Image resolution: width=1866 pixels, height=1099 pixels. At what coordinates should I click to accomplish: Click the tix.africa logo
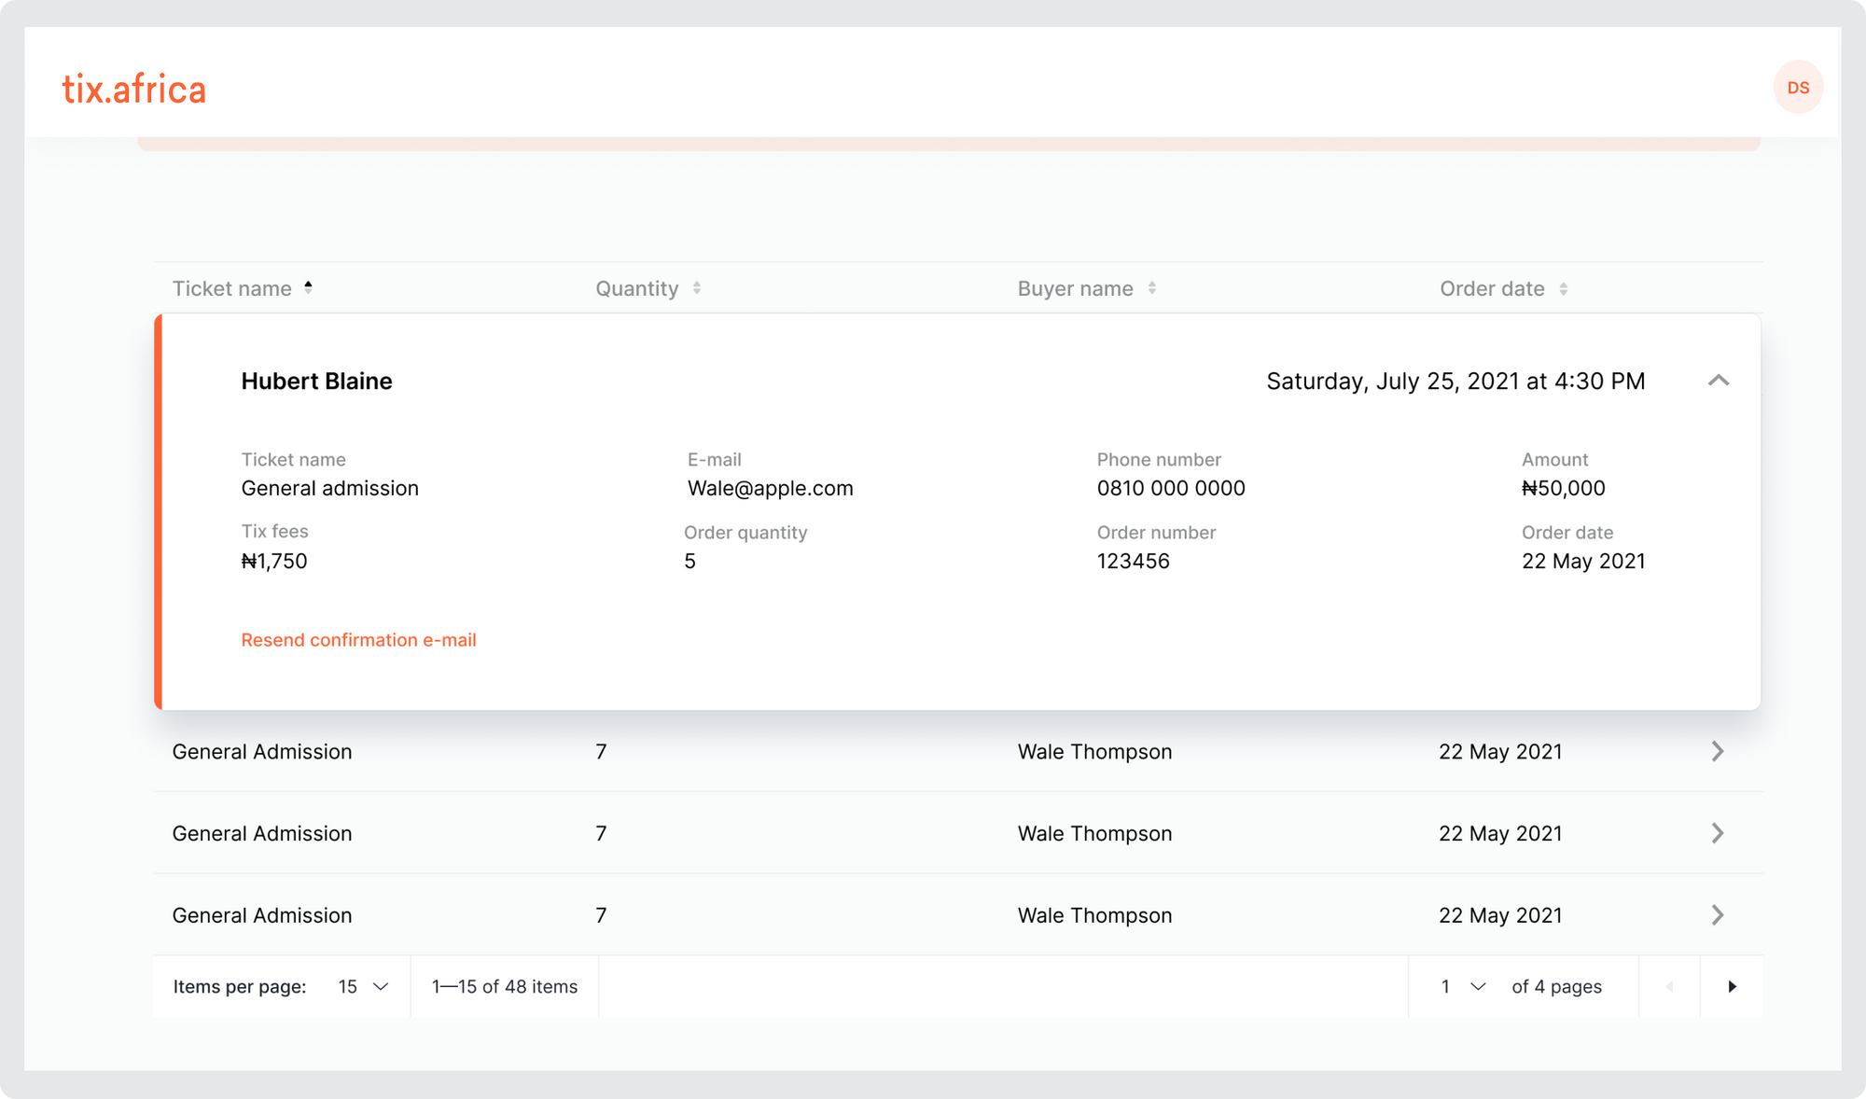click(134, 90)
